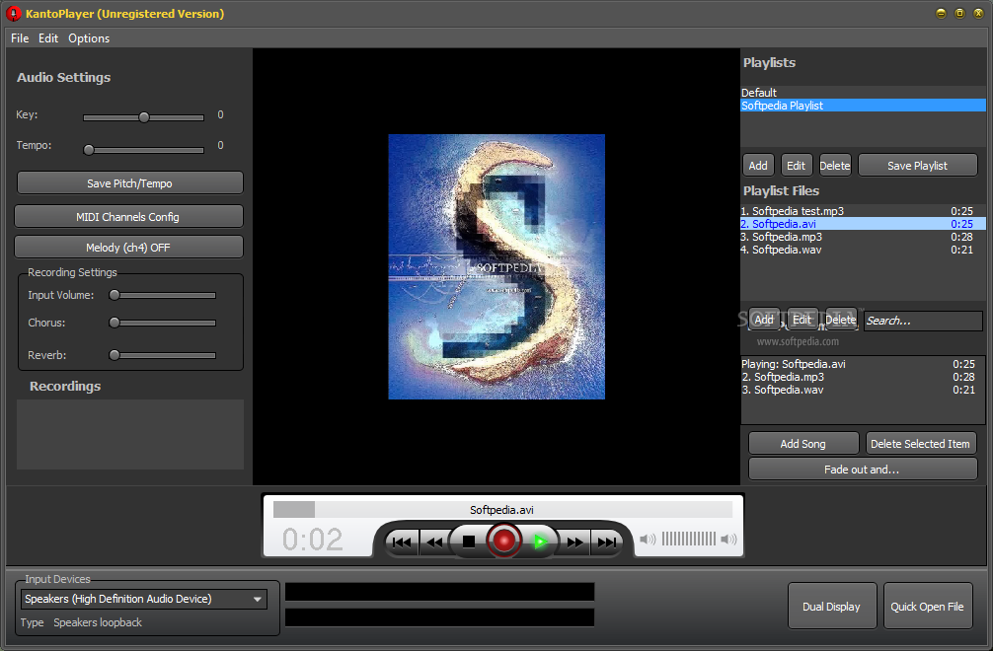Click the Fade out and... button
Screen dimensions: 993x651
point(863,470)
